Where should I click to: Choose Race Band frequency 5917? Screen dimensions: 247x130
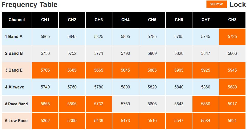click(232, 104)
